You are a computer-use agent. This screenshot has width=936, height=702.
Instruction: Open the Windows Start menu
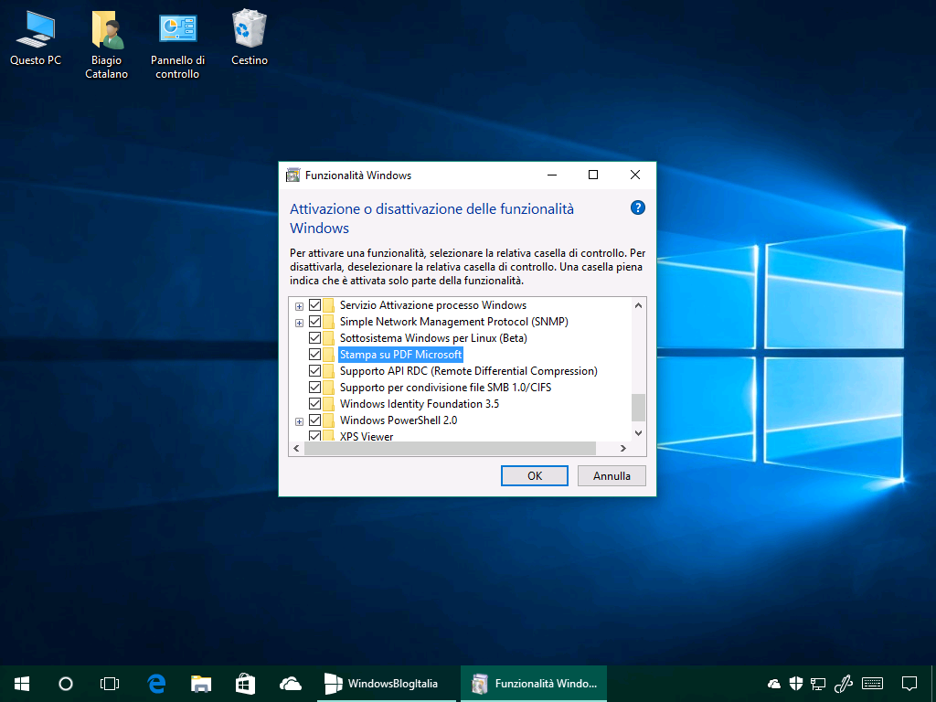[x=22, y=684]
